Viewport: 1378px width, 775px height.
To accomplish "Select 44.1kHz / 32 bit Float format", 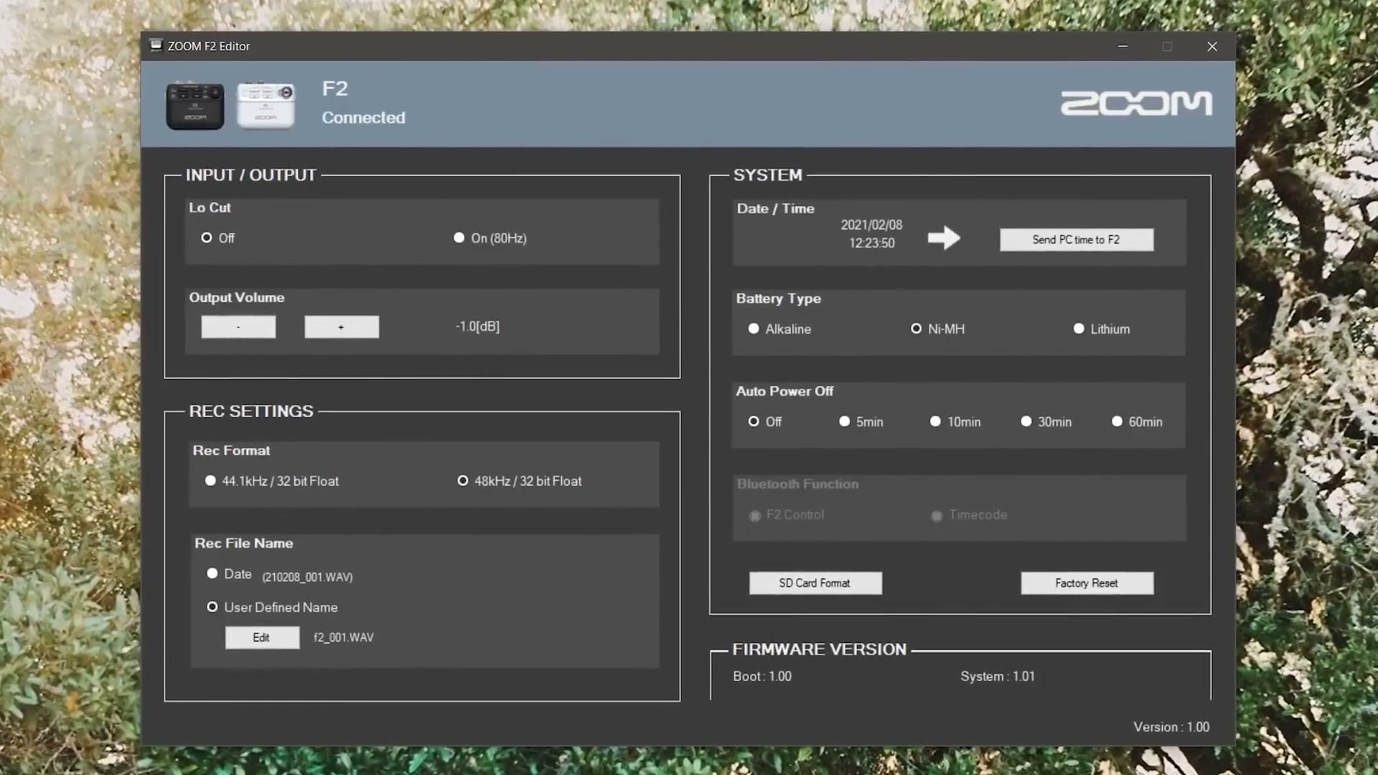I will tap(272, 481).
